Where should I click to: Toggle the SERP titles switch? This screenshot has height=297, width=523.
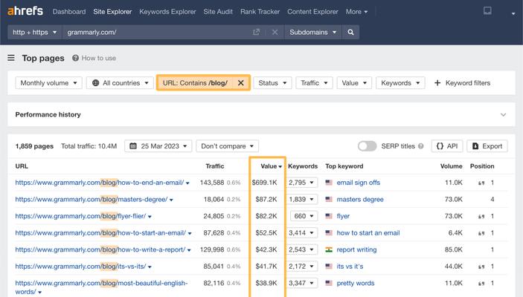368,146
